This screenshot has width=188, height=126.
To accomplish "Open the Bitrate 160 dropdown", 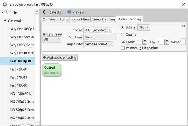I will [144, 27].
